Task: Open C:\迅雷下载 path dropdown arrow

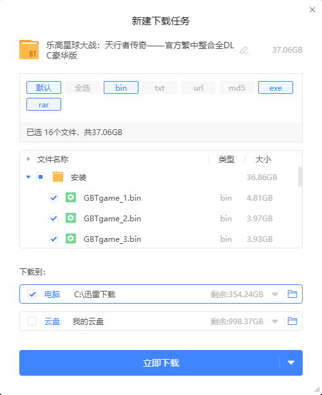Action: [x=275, y=294]
